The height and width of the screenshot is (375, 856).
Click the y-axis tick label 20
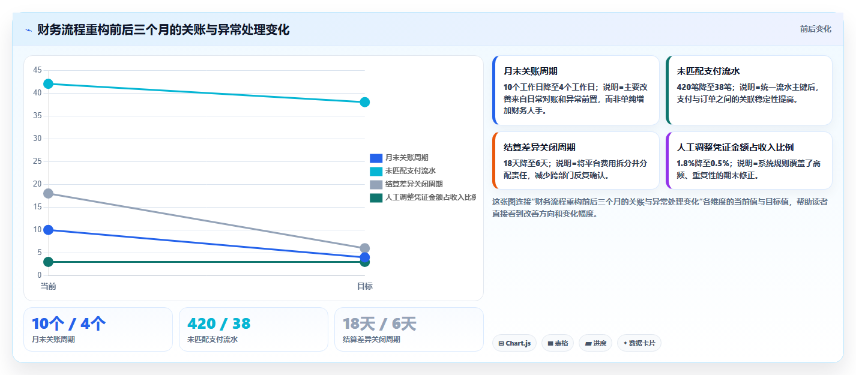37,184
